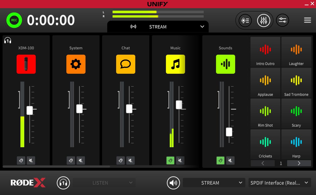Open the SPDIF Interface device dropdown

(280, 183)
